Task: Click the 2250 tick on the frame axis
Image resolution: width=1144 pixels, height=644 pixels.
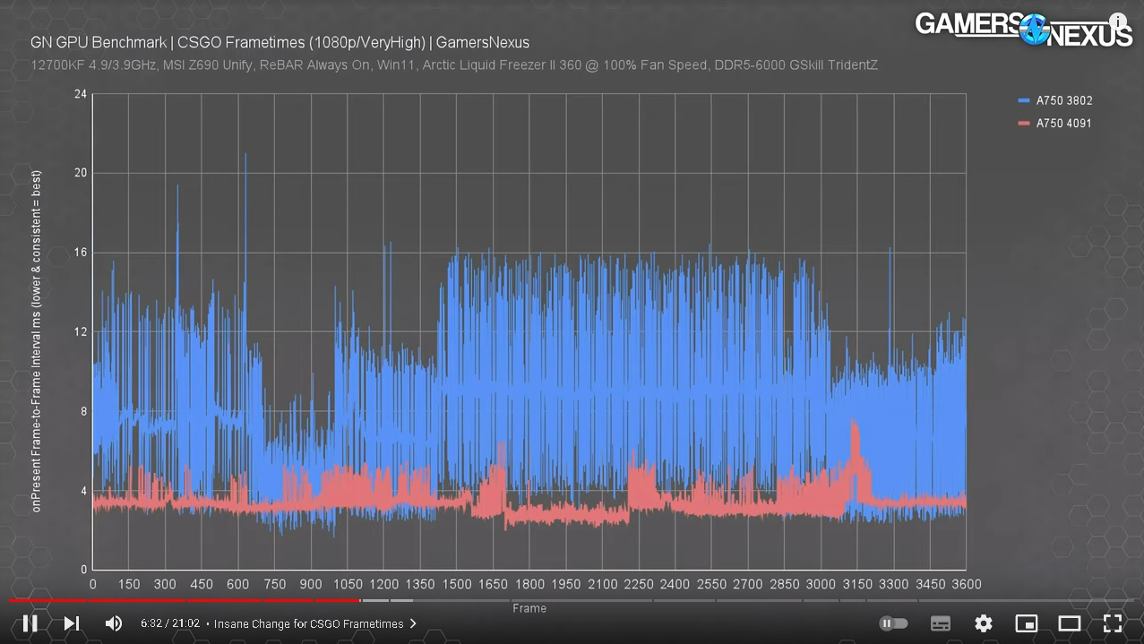Action: (x=639, y=584)
